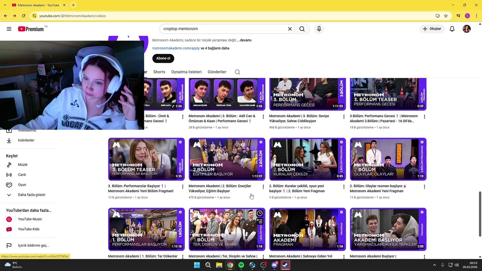The image size is (482, 271).
Task: Go back in browser history
Action: click(5, 16)
